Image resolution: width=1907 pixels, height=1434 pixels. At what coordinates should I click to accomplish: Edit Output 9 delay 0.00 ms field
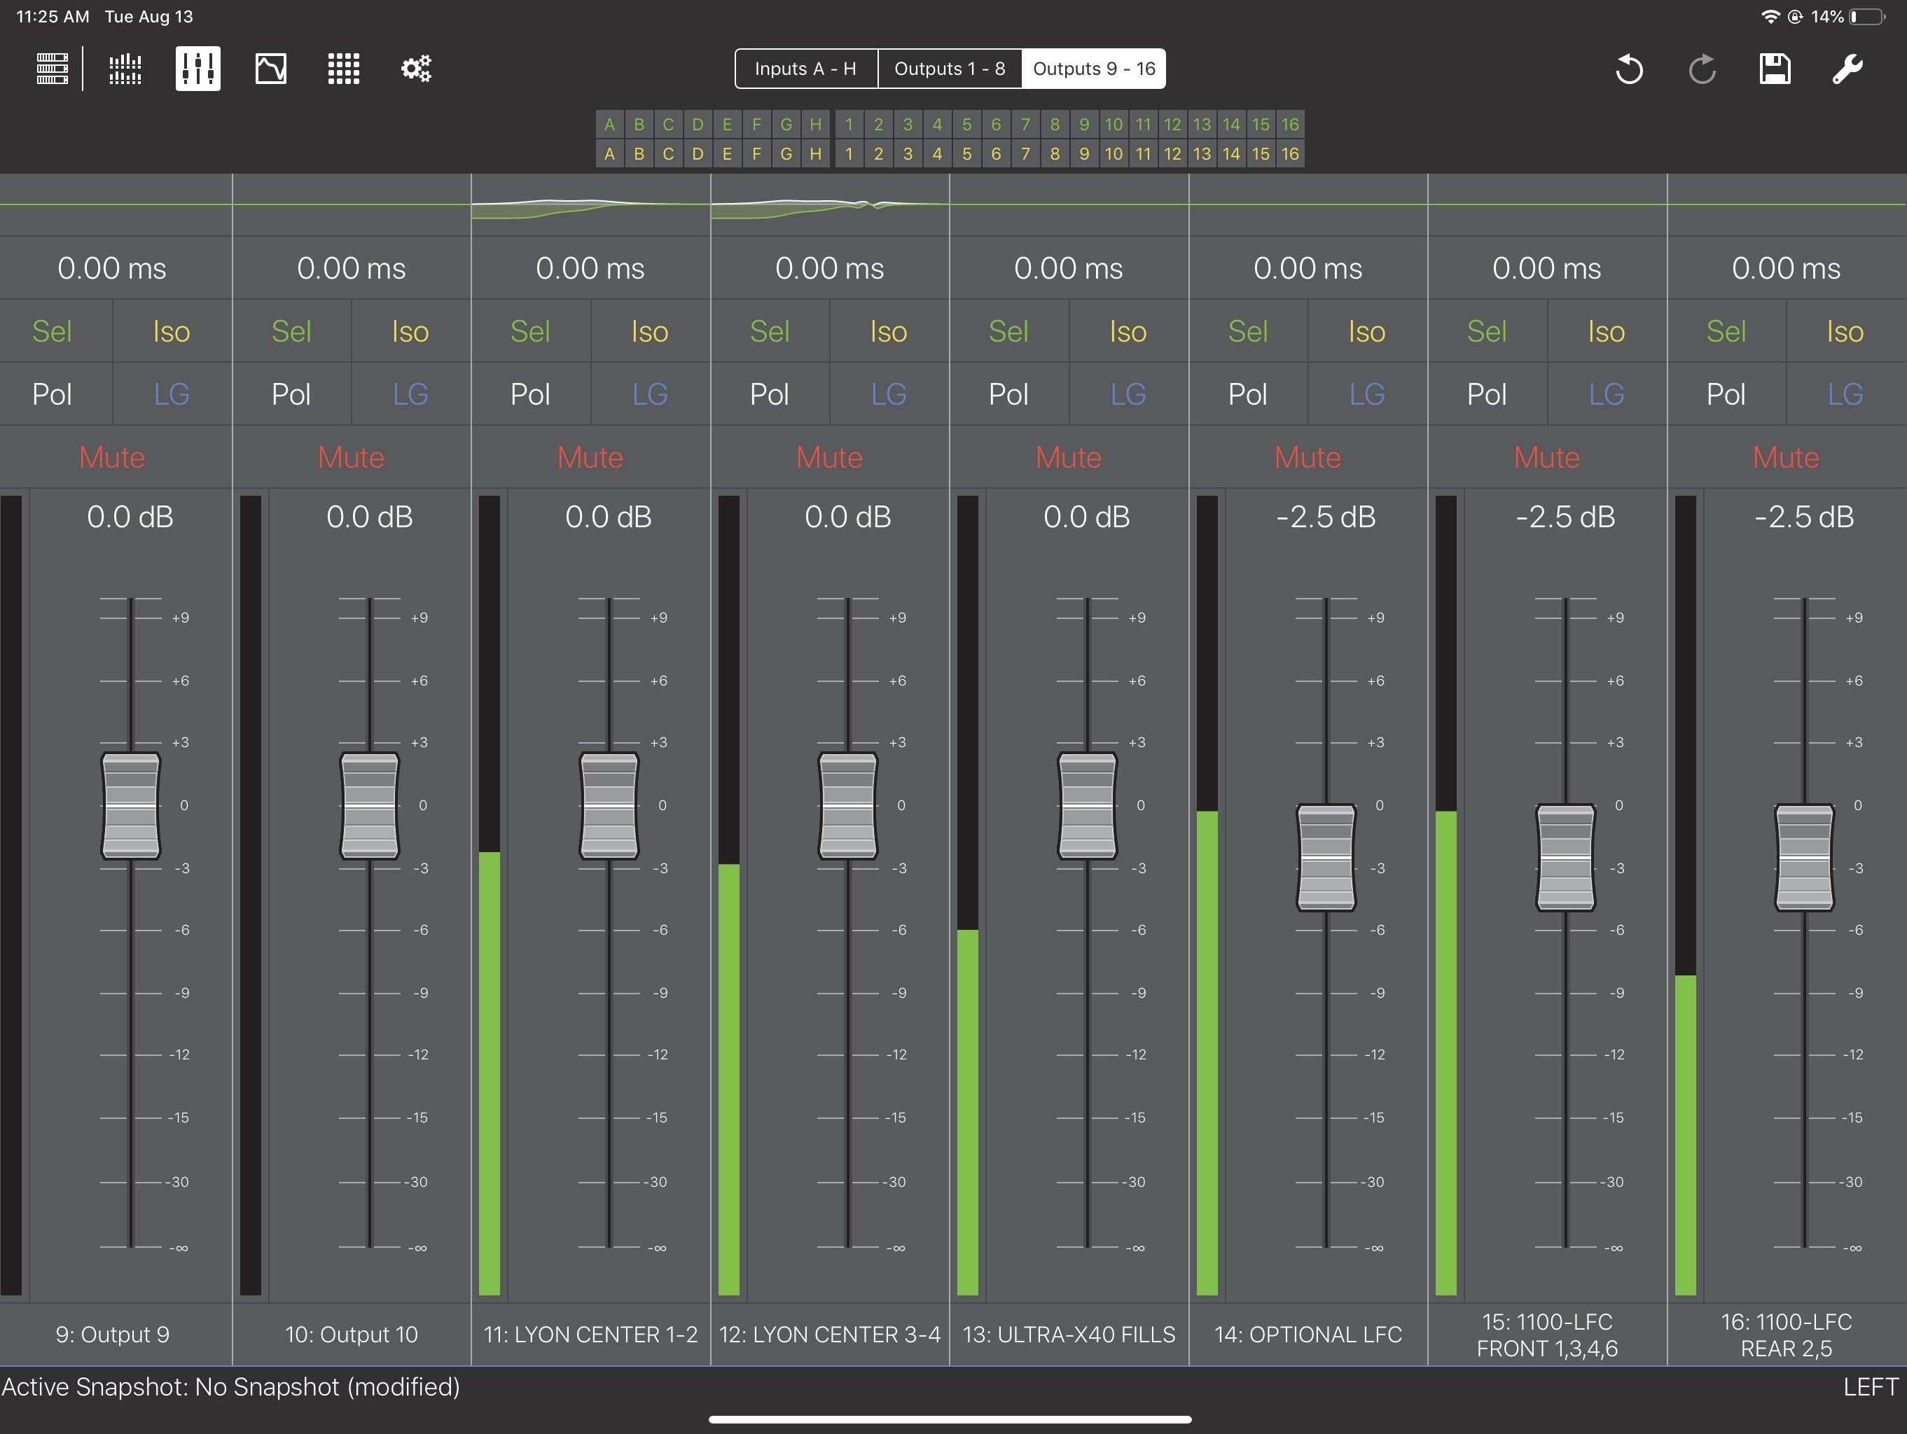coord(112,268)
